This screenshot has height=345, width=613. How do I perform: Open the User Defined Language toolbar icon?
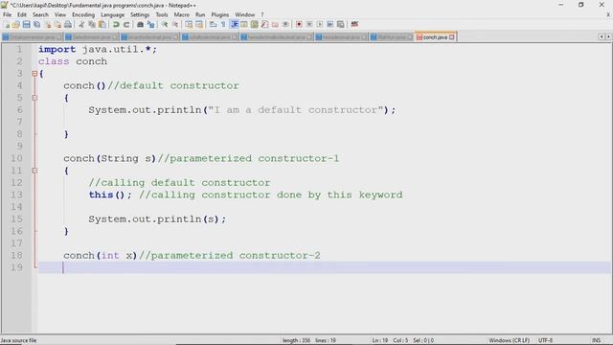244,24
